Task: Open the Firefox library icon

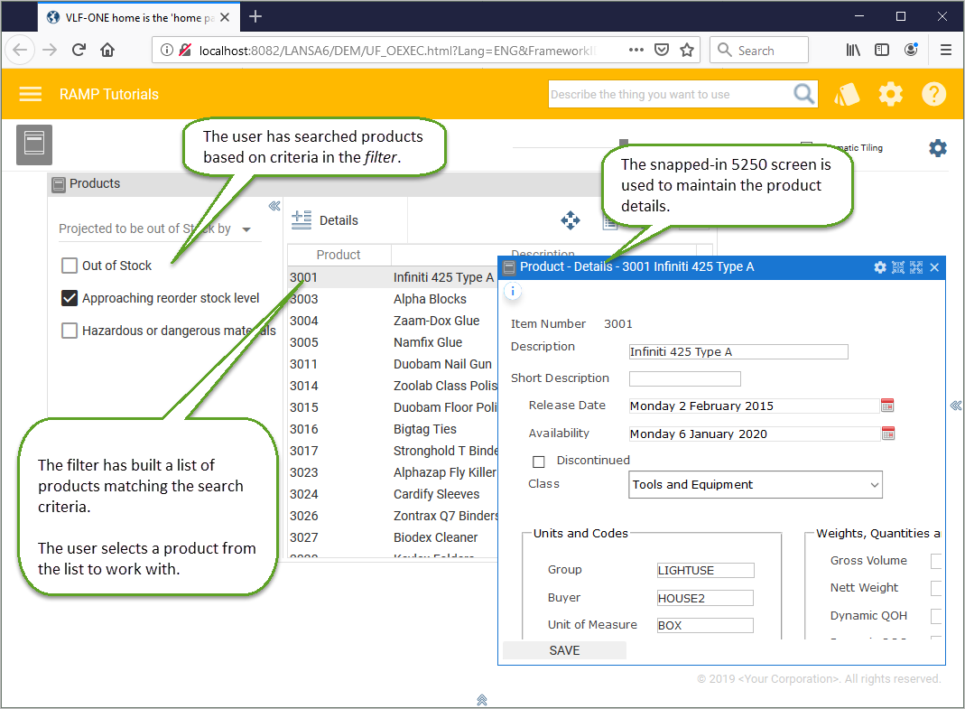Action: pyautogui.click(x=853, y=50)
